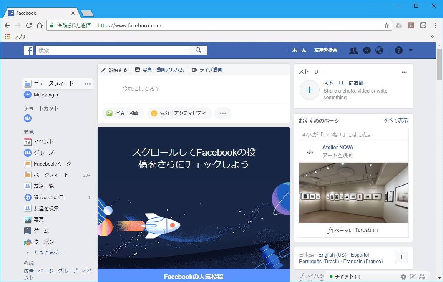The height and width of the screenshot is (282, 443).
Task: Open the Messenger icon in header bar
Action: [367, 50]
